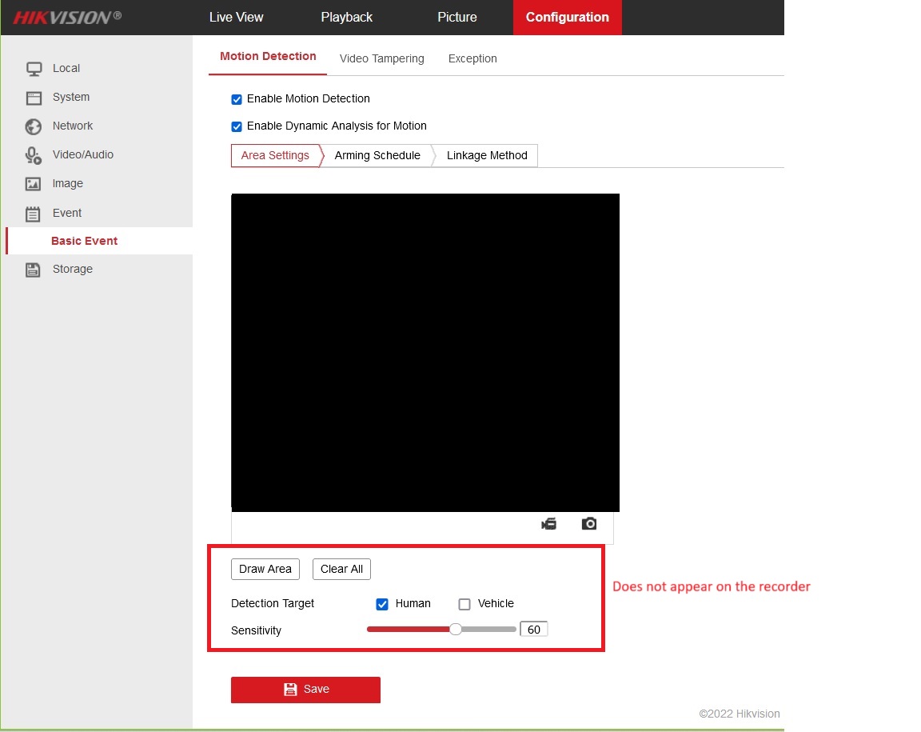Collapse the Event section in sidebar
This screenshot has width=921, height=732.
[x=67, y=213]
